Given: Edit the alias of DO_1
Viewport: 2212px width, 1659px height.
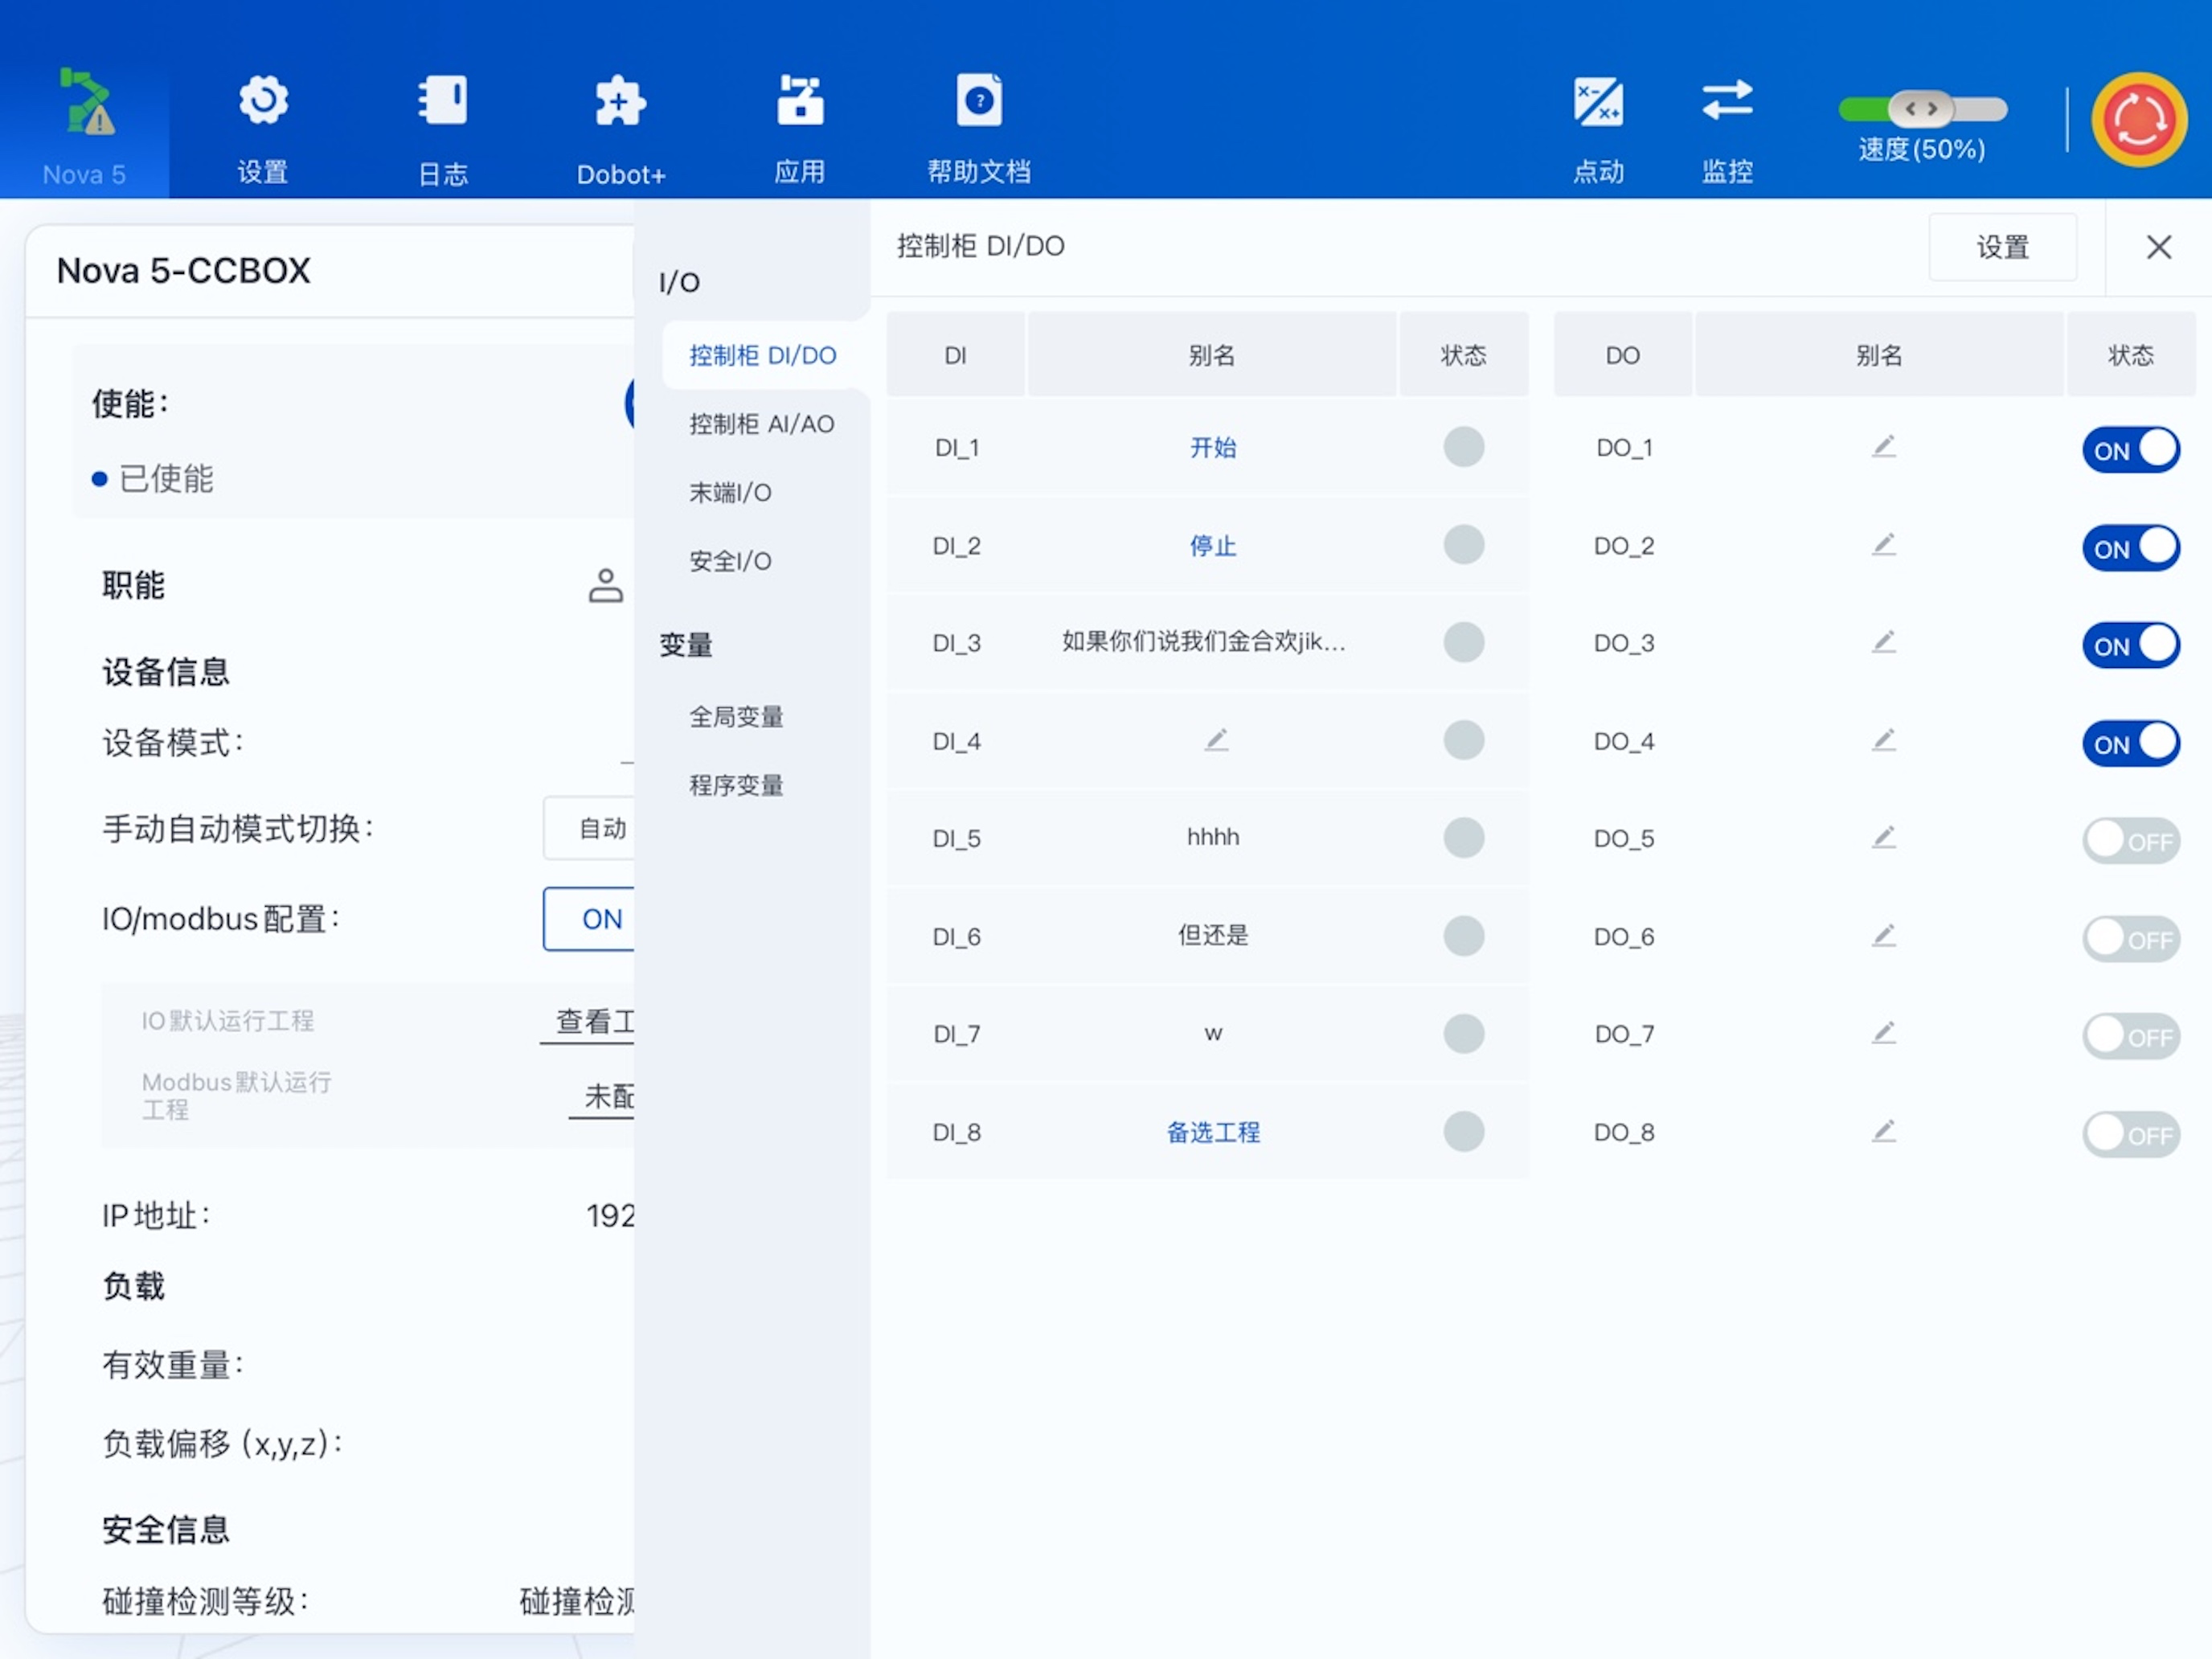Looking at the screenshot, I should pos(1883,446).
